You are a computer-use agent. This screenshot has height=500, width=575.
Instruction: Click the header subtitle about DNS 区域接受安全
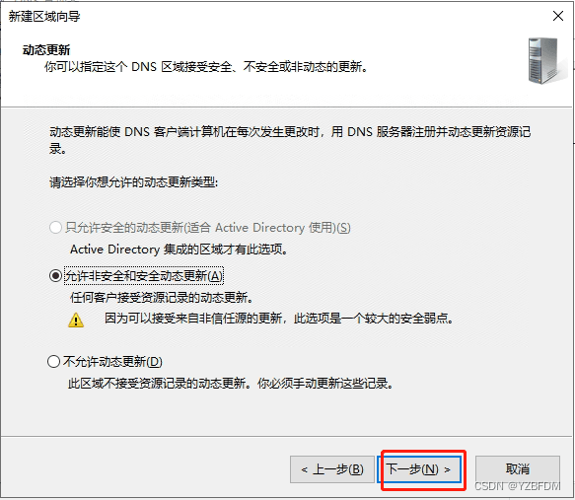pos(206,67)
